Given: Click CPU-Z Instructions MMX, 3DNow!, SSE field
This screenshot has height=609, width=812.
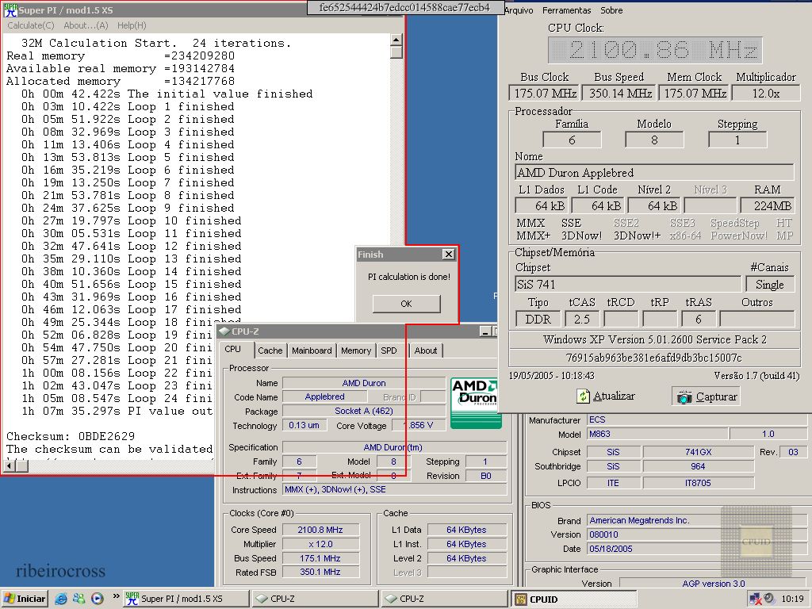Looking at the screenshot, I should [395, 490].
